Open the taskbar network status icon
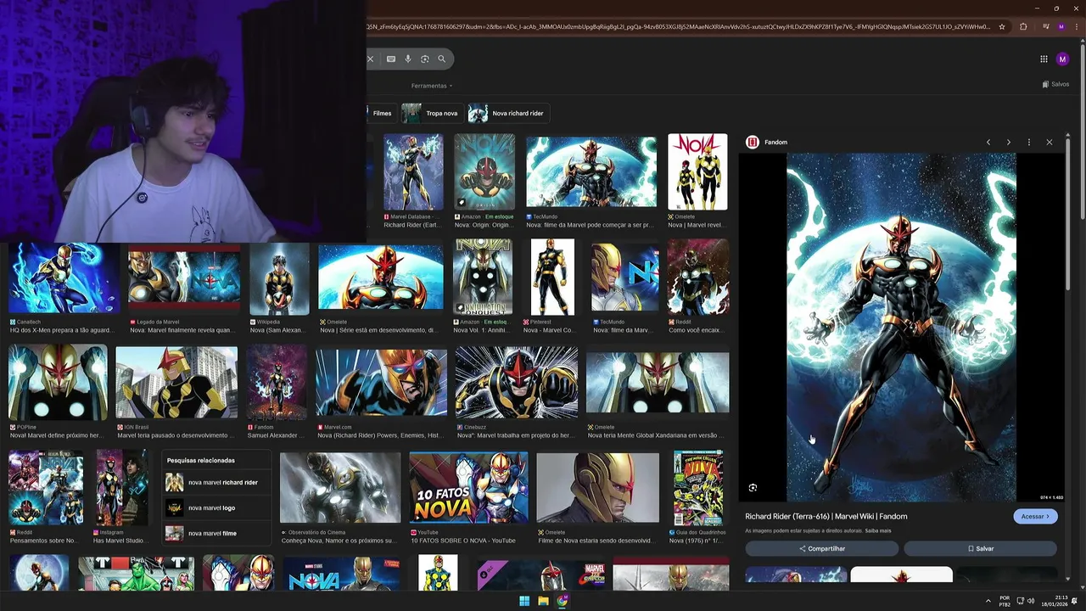This screenshot has width=1086, height=611. point(1020,601)
